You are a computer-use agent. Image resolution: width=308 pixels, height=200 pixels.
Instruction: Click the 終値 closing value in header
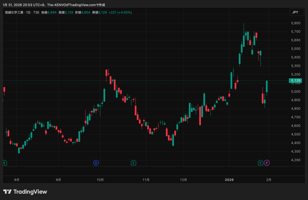coord(103,12)
